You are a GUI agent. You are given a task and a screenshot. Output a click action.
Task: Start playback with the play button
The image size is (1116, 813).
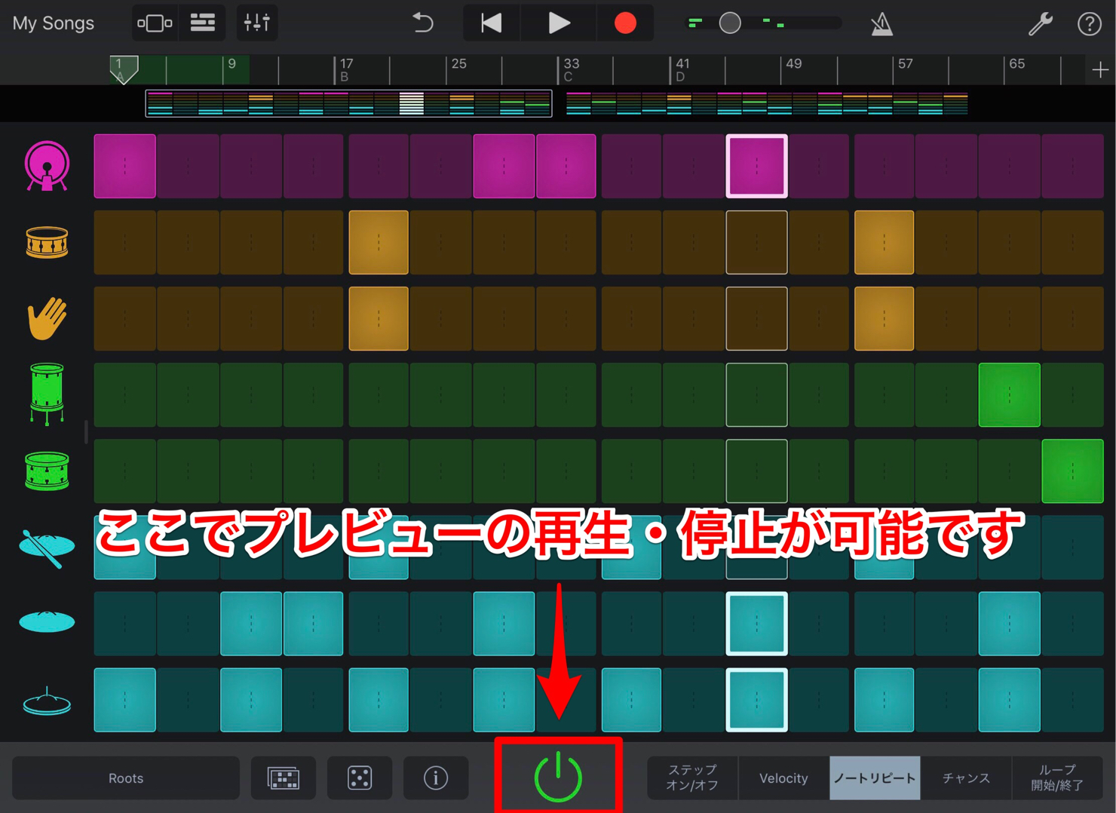[x=558, y=23]
